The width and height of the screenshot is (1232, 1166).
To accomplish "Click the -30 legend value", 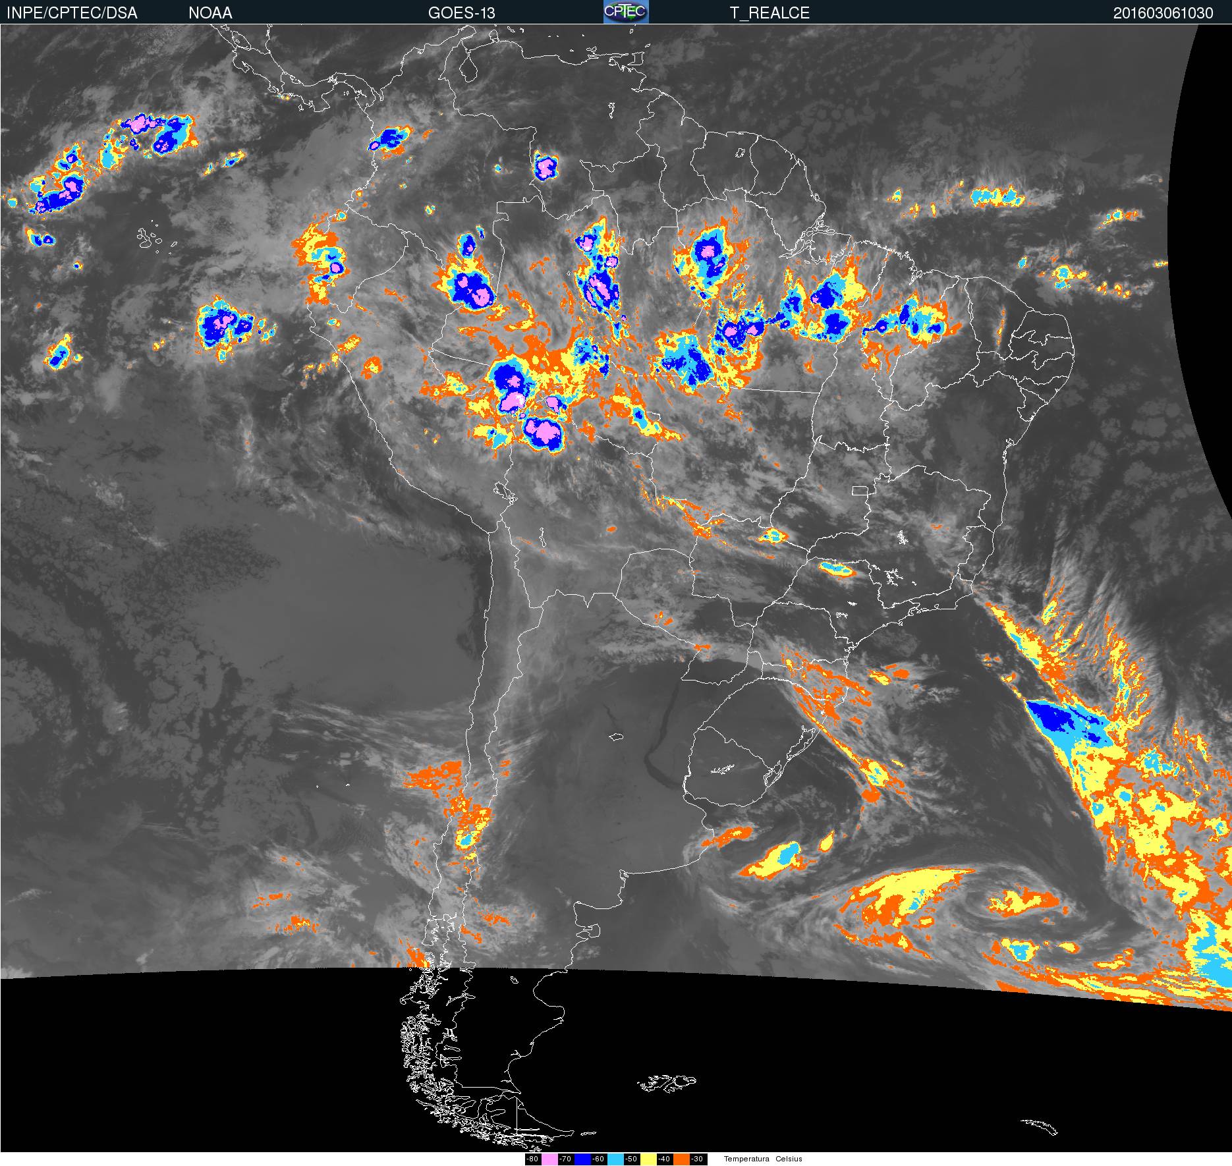I will click(x=697, y=1159).
